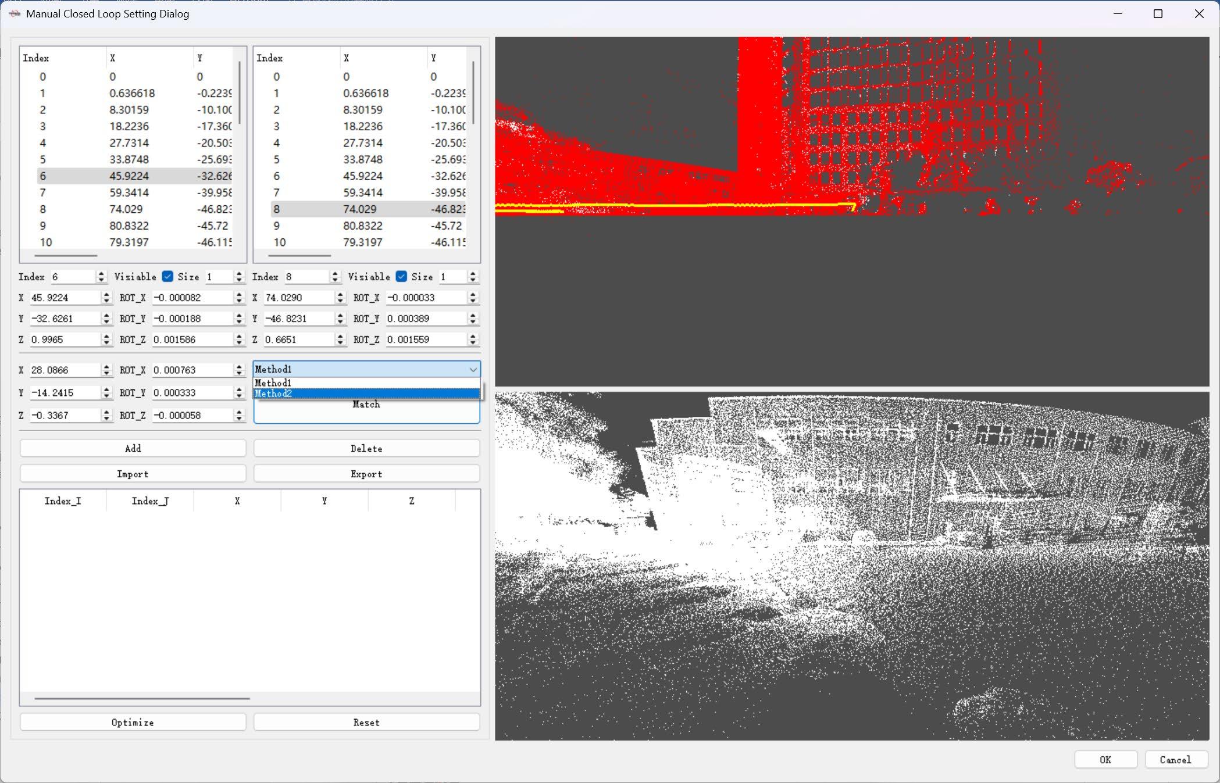Step spinner arrows of X 28.0866 field
This screenshot has height=783, width=1220.
106,370
